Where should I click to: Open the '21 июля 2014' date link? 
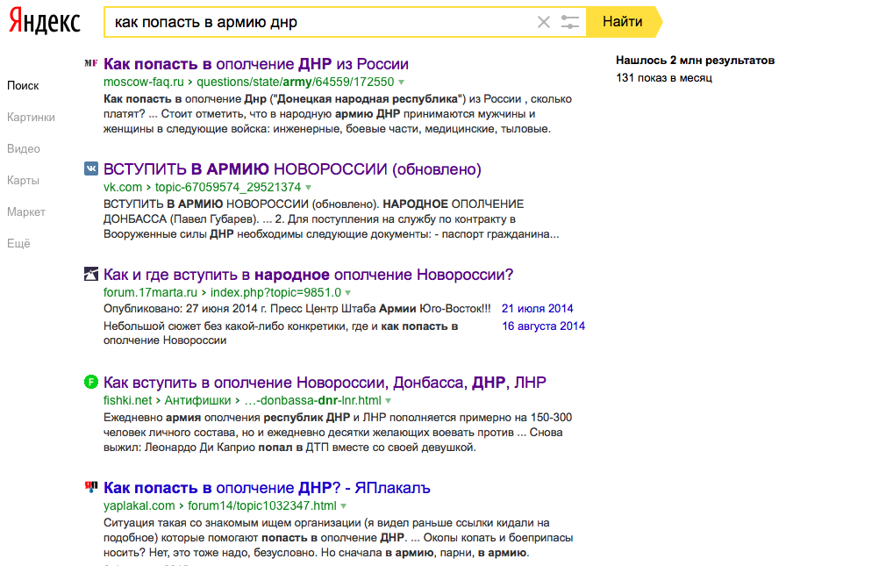click(x=538, y=308)
